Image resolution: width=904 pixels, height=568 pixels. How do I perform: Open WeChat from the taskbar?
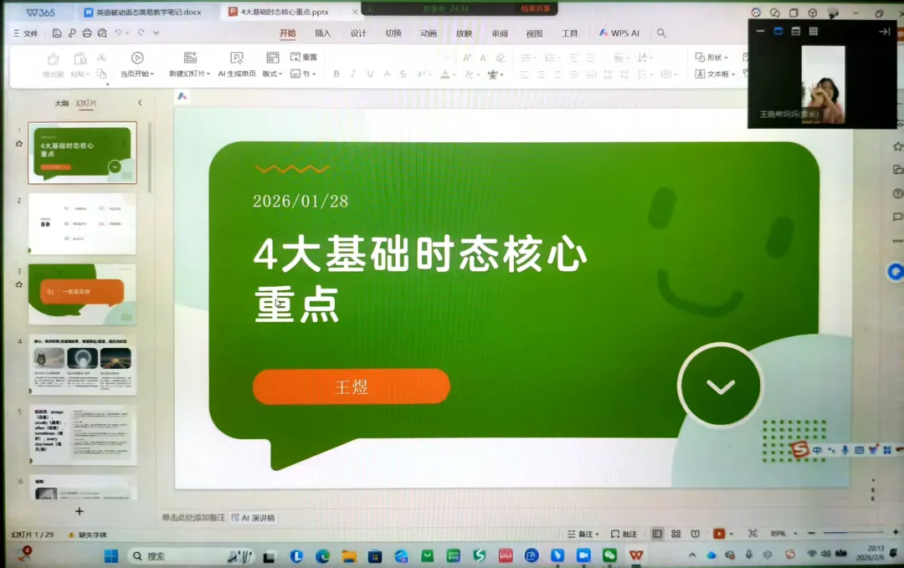(609, 555)
